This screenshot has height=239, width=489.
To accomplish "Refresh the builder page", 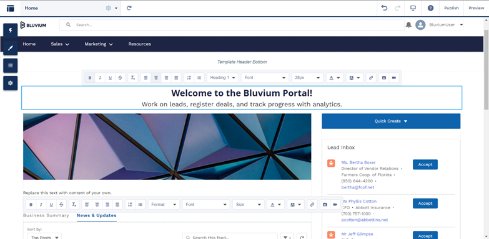I will point(129,8).
